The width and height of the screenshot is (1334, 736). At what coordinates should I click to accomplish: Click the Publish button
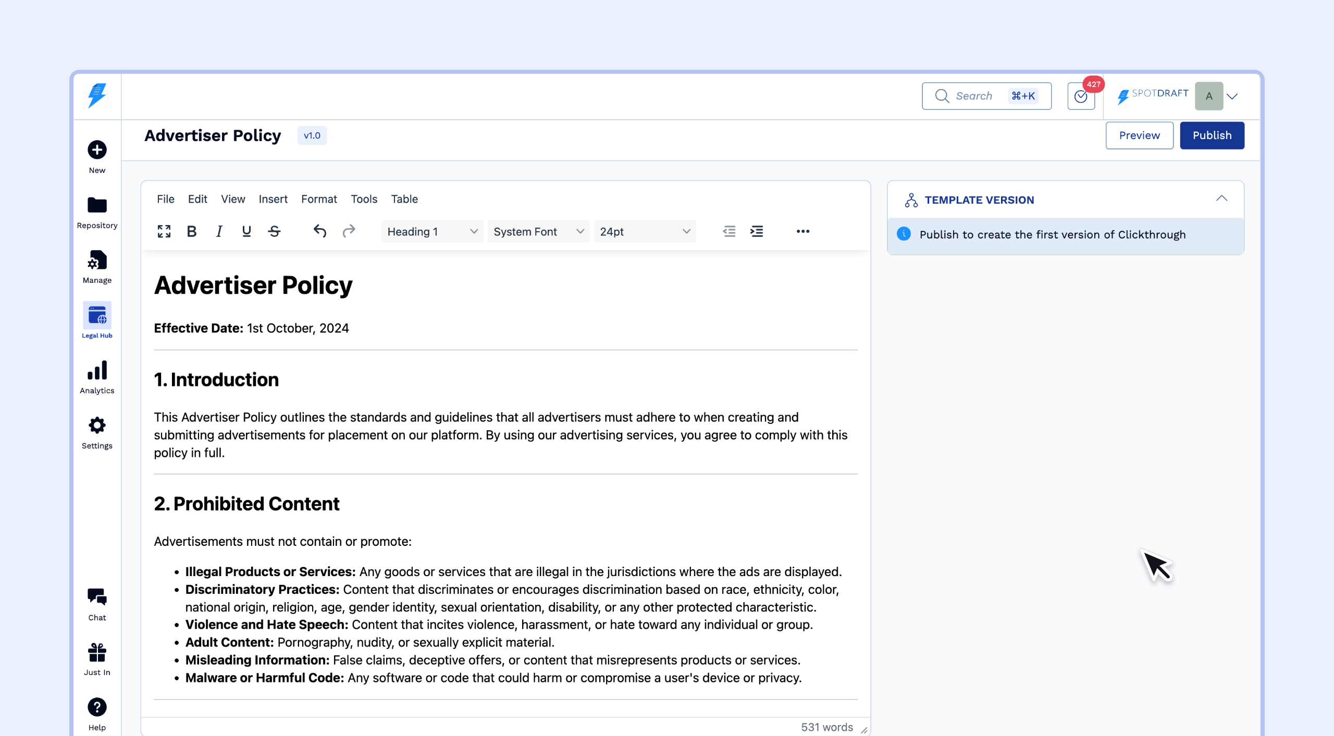[x=1212, y=135]
